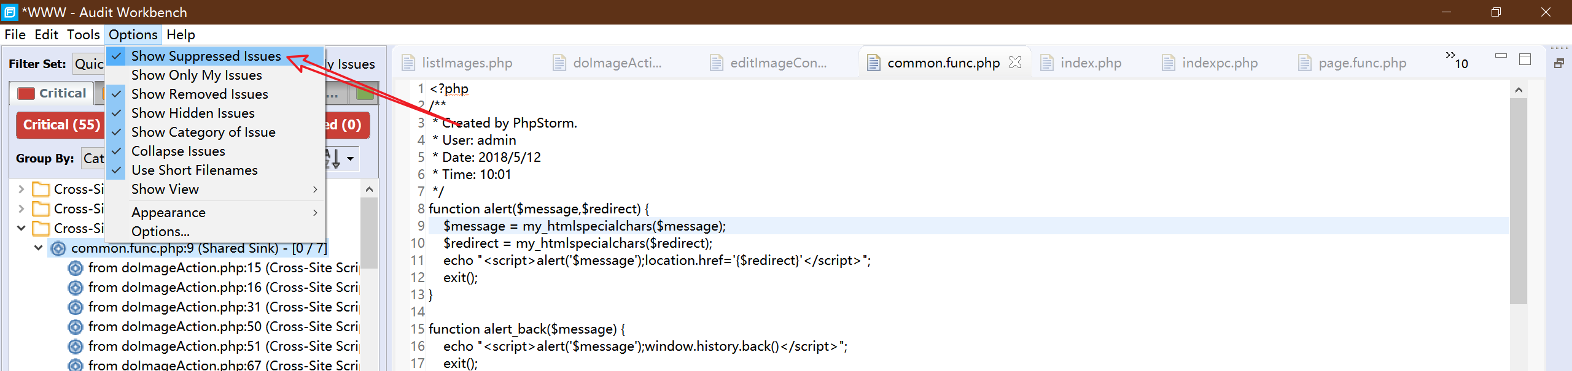Viewport: 1572px width, 371px height.
Task: Click the issue icon for doImageAction.php:16
Action: click(76, 288)
